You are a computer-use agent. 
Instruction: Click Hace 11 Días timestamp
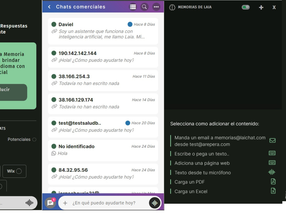[144, 76]
